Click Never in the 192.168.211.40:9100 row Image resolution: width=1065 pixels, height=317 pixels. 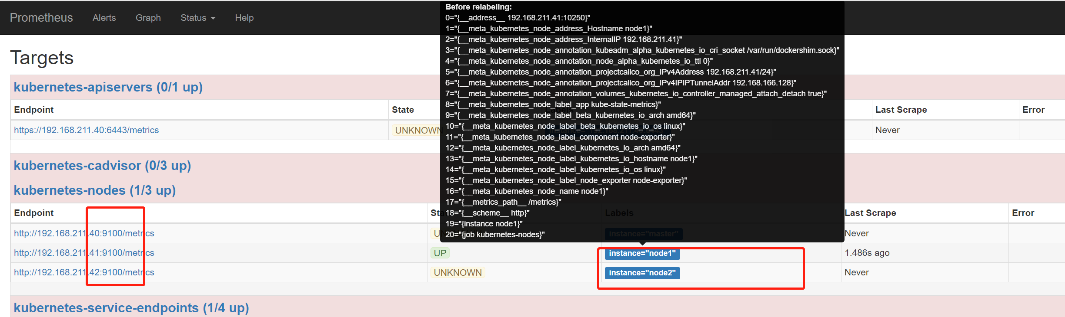pyautogui.click(x=857, y=233)
